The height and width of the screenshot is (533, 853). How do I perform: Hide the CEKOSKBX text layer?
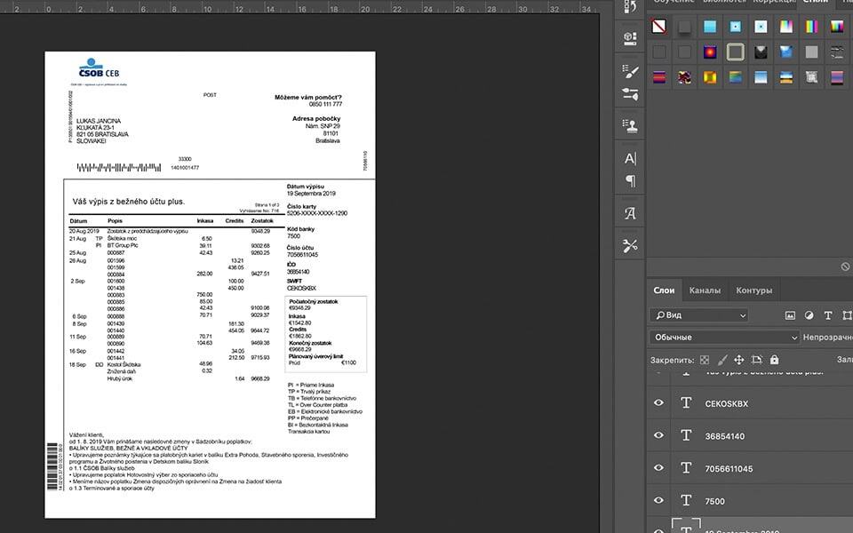[x=658, y=403]
